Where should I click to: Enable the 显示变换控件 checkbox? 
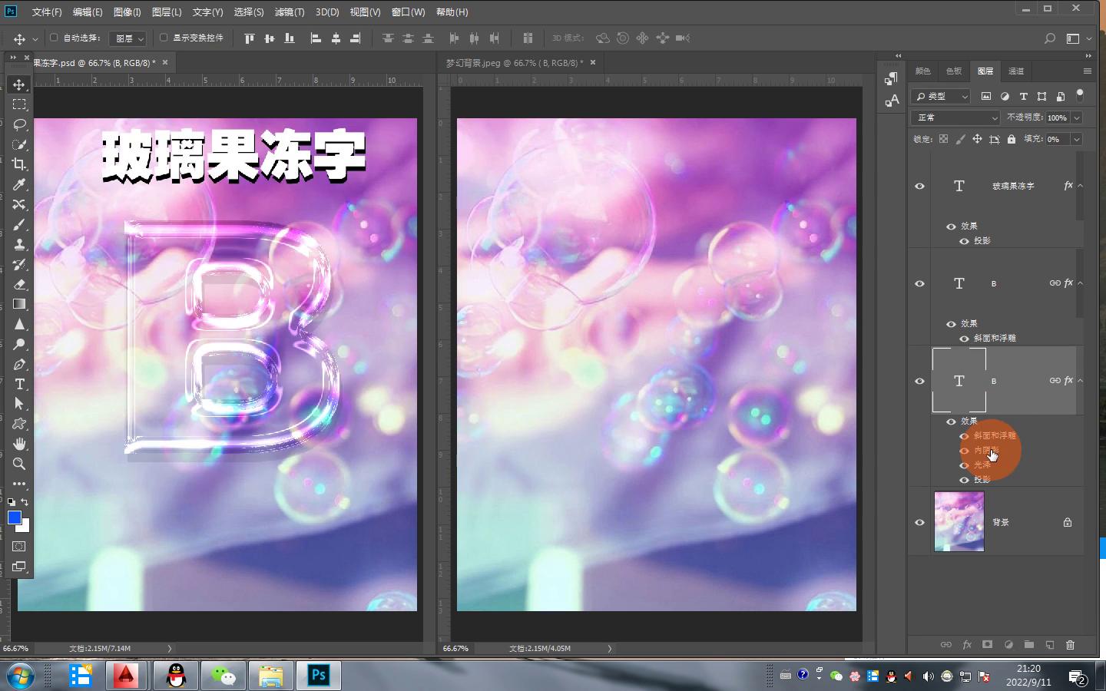(x=164, y=38)
